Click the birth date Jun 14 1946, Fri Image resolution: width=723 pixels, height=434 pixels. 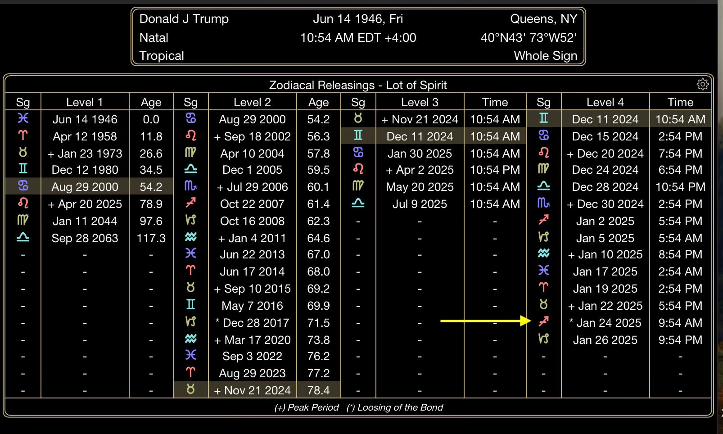point(358,18)
